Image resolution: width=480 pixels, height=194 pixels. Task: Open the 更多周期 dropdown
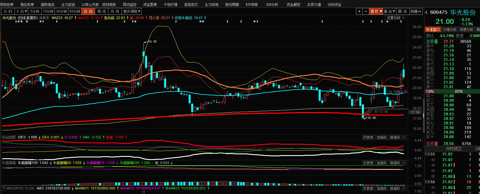pyautogui.click(x=132, y=11)
